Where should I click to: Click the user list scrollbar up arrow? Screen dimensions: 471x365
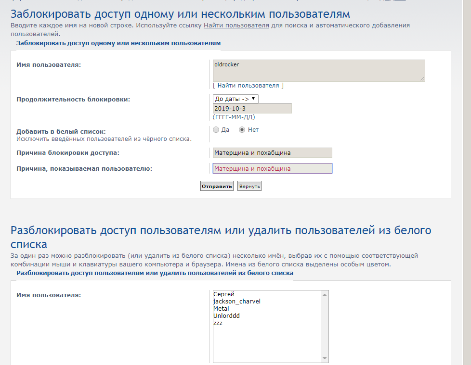(325, 295)
